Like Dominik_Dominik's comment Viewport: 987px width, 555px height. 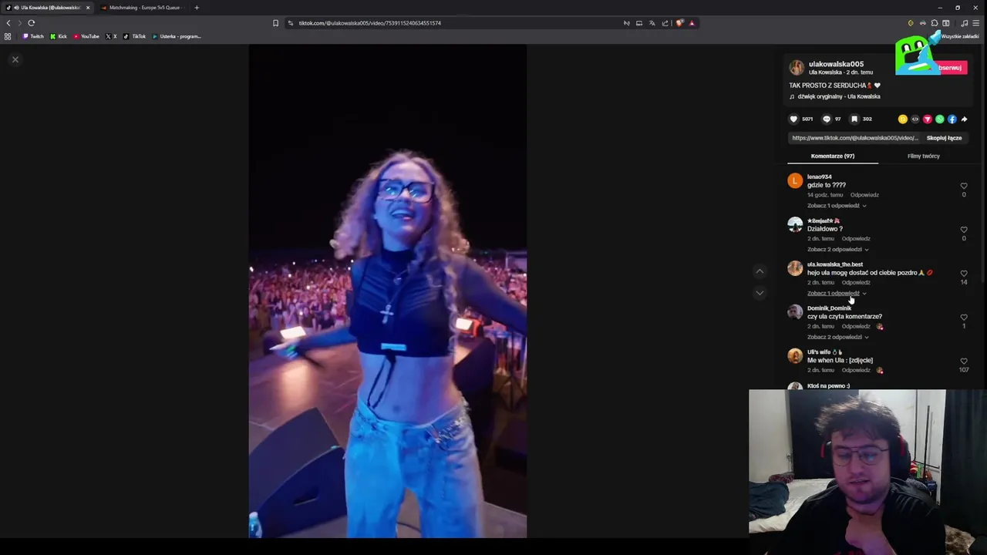[964, 318]
